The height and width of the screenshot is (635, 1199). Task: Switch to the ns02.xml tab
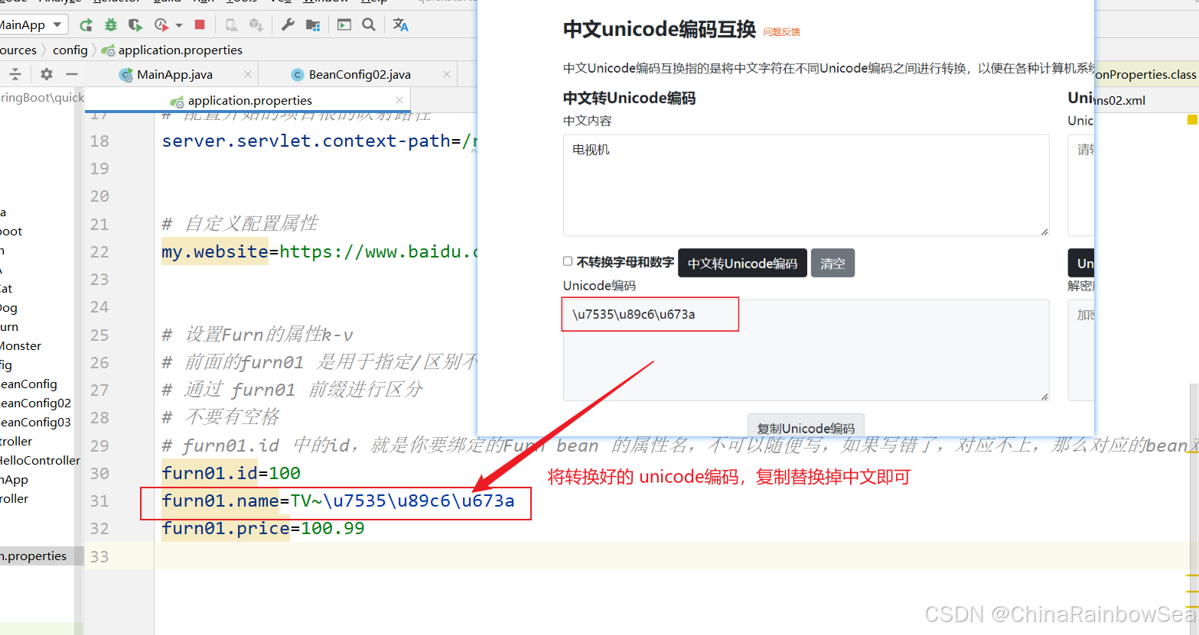(1119, 100)
